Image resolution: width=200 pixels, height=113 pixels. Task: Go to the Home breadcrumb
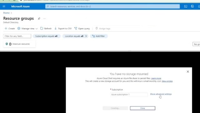point(6,13)
